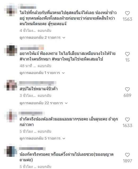Viewport: 138px width, 169px height.
Task: Expand the 5 replies thread
Action: point(42,138)
